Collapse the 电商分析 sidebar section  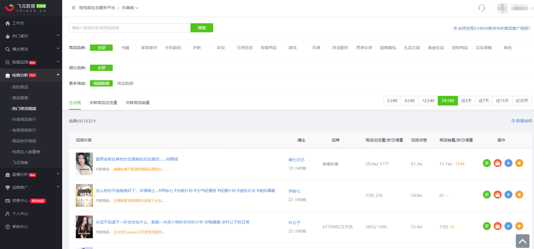[31, 75]
